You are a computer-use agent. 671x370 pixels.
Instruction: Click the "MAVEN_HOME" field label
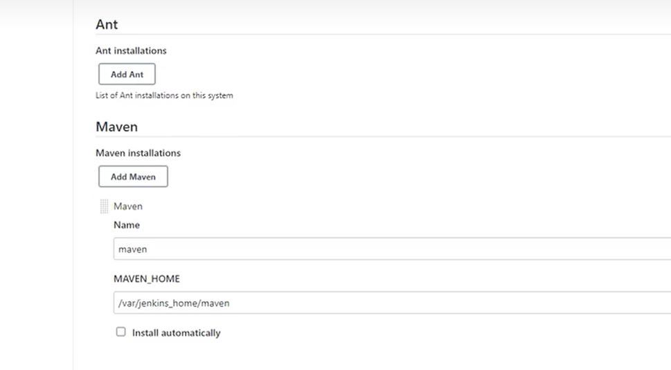click(146, 279)
